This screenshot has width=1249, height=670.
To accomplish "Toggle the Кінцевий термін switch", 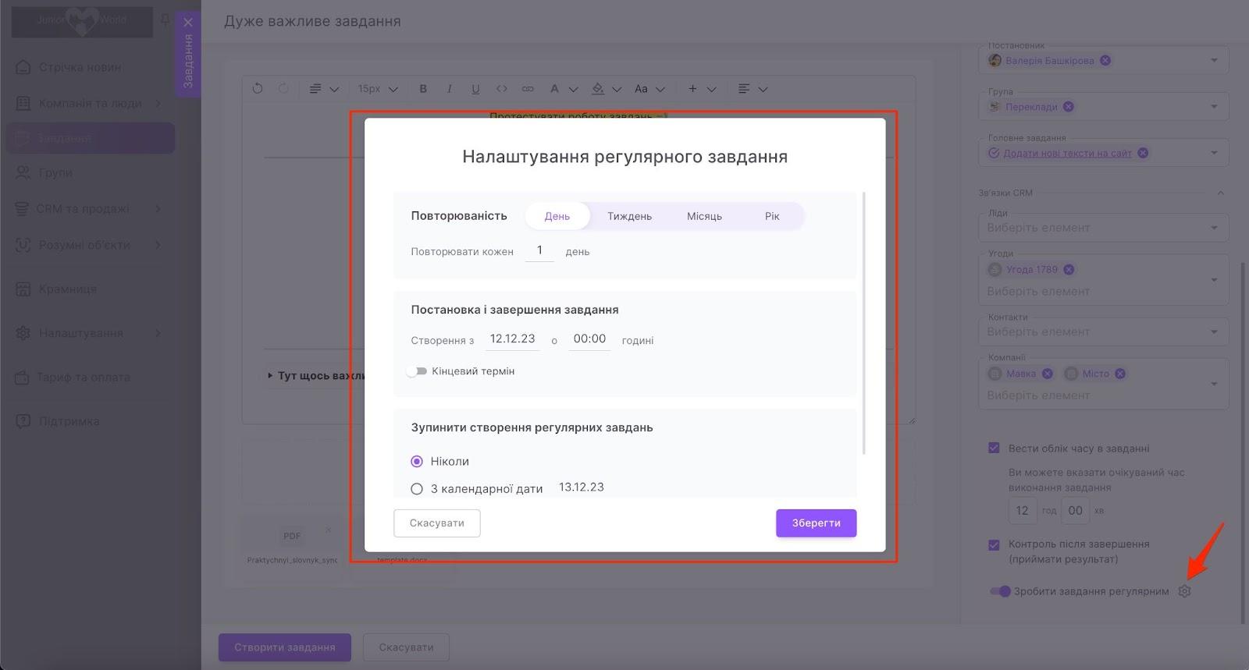I will [417, 371].
